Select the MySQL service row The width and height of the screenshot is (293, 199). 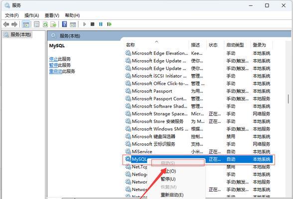click(198, 159)
